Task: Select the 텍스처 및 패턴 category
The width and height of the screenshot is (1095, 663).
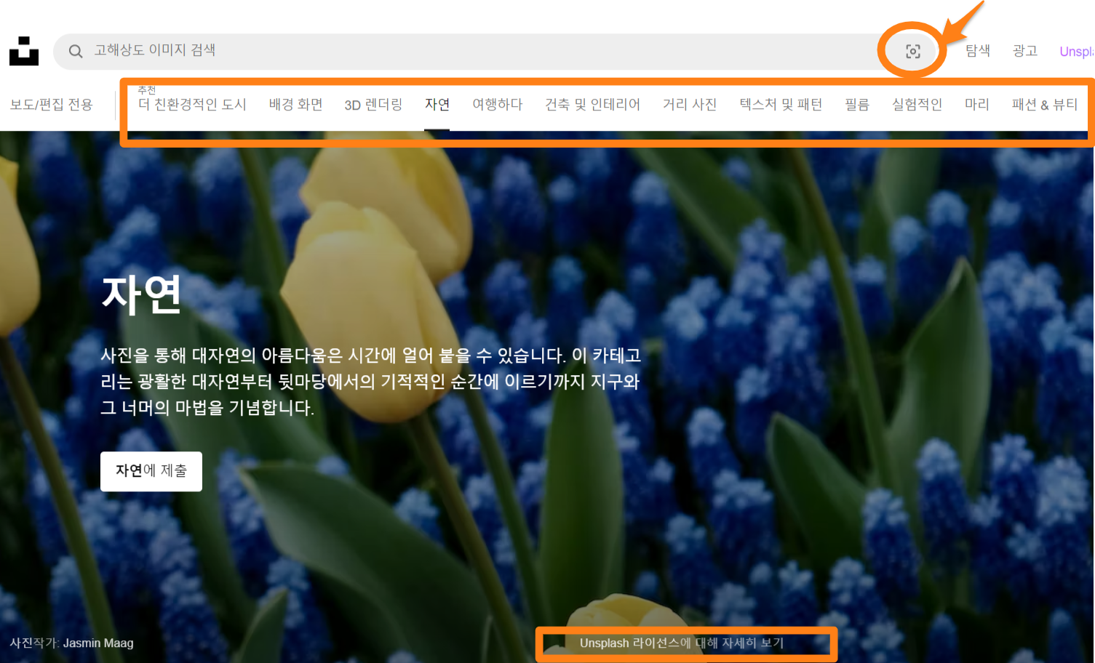Action: [781, 105]
